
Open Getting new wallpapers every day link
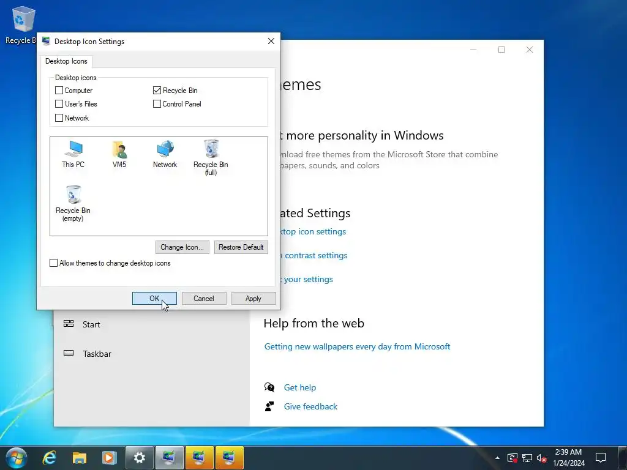pos(357,346)
